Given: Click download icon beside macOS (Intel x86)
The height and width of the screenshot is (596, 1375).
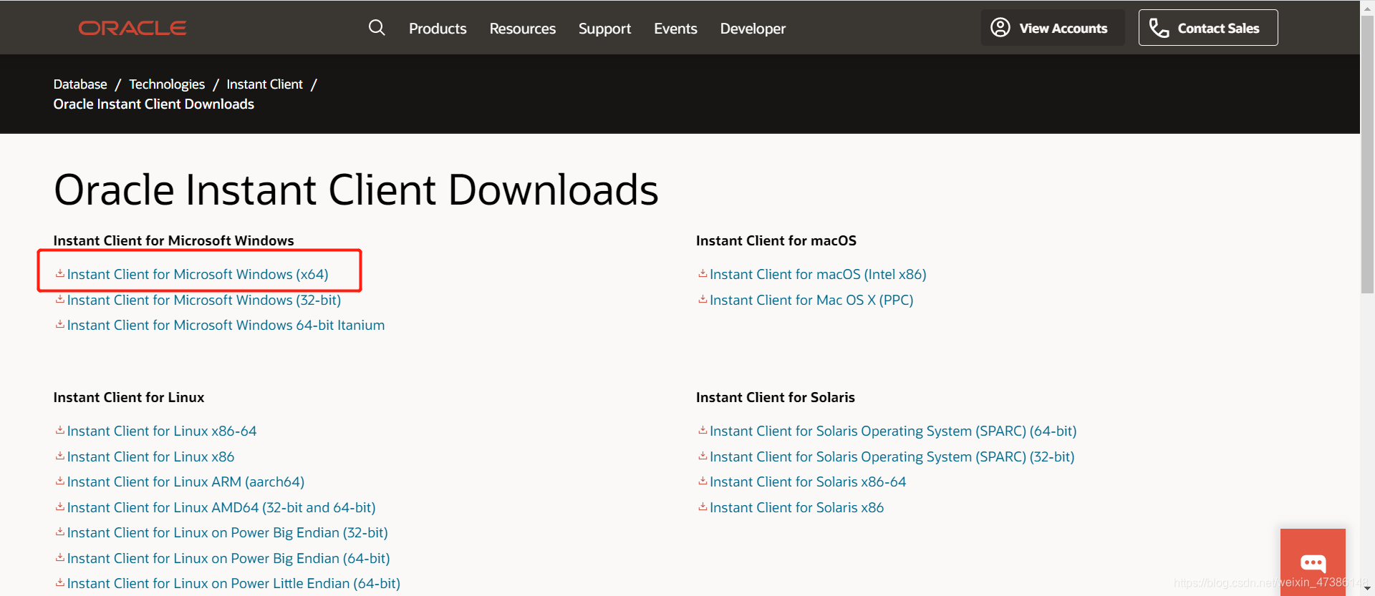Looking at the screenshot, I should pos(703,273).
